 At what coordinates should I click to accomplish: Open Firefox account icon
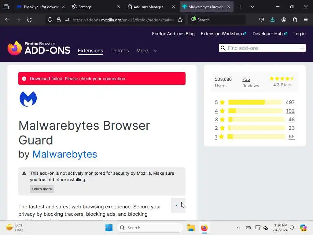(284, 20)
